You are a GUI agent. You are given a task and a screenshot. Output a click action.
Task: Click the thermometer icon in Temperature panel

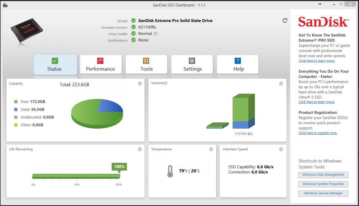point(170,171)
